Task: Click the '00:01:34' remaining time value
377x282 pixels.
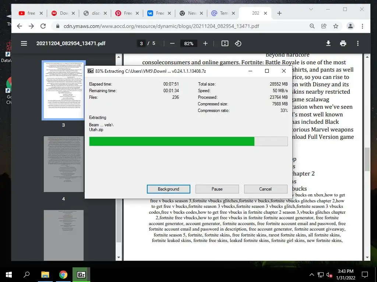Action: (171, 91)
